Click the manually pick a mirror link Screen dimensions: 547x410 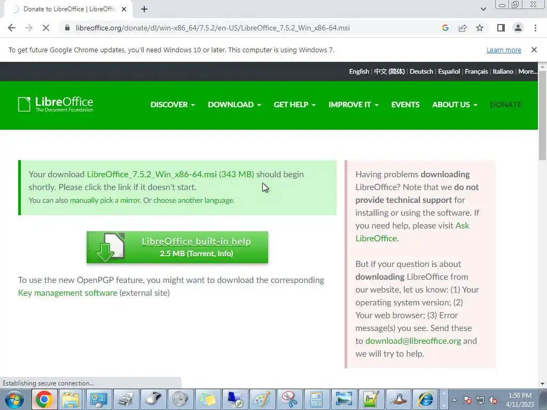105,201
